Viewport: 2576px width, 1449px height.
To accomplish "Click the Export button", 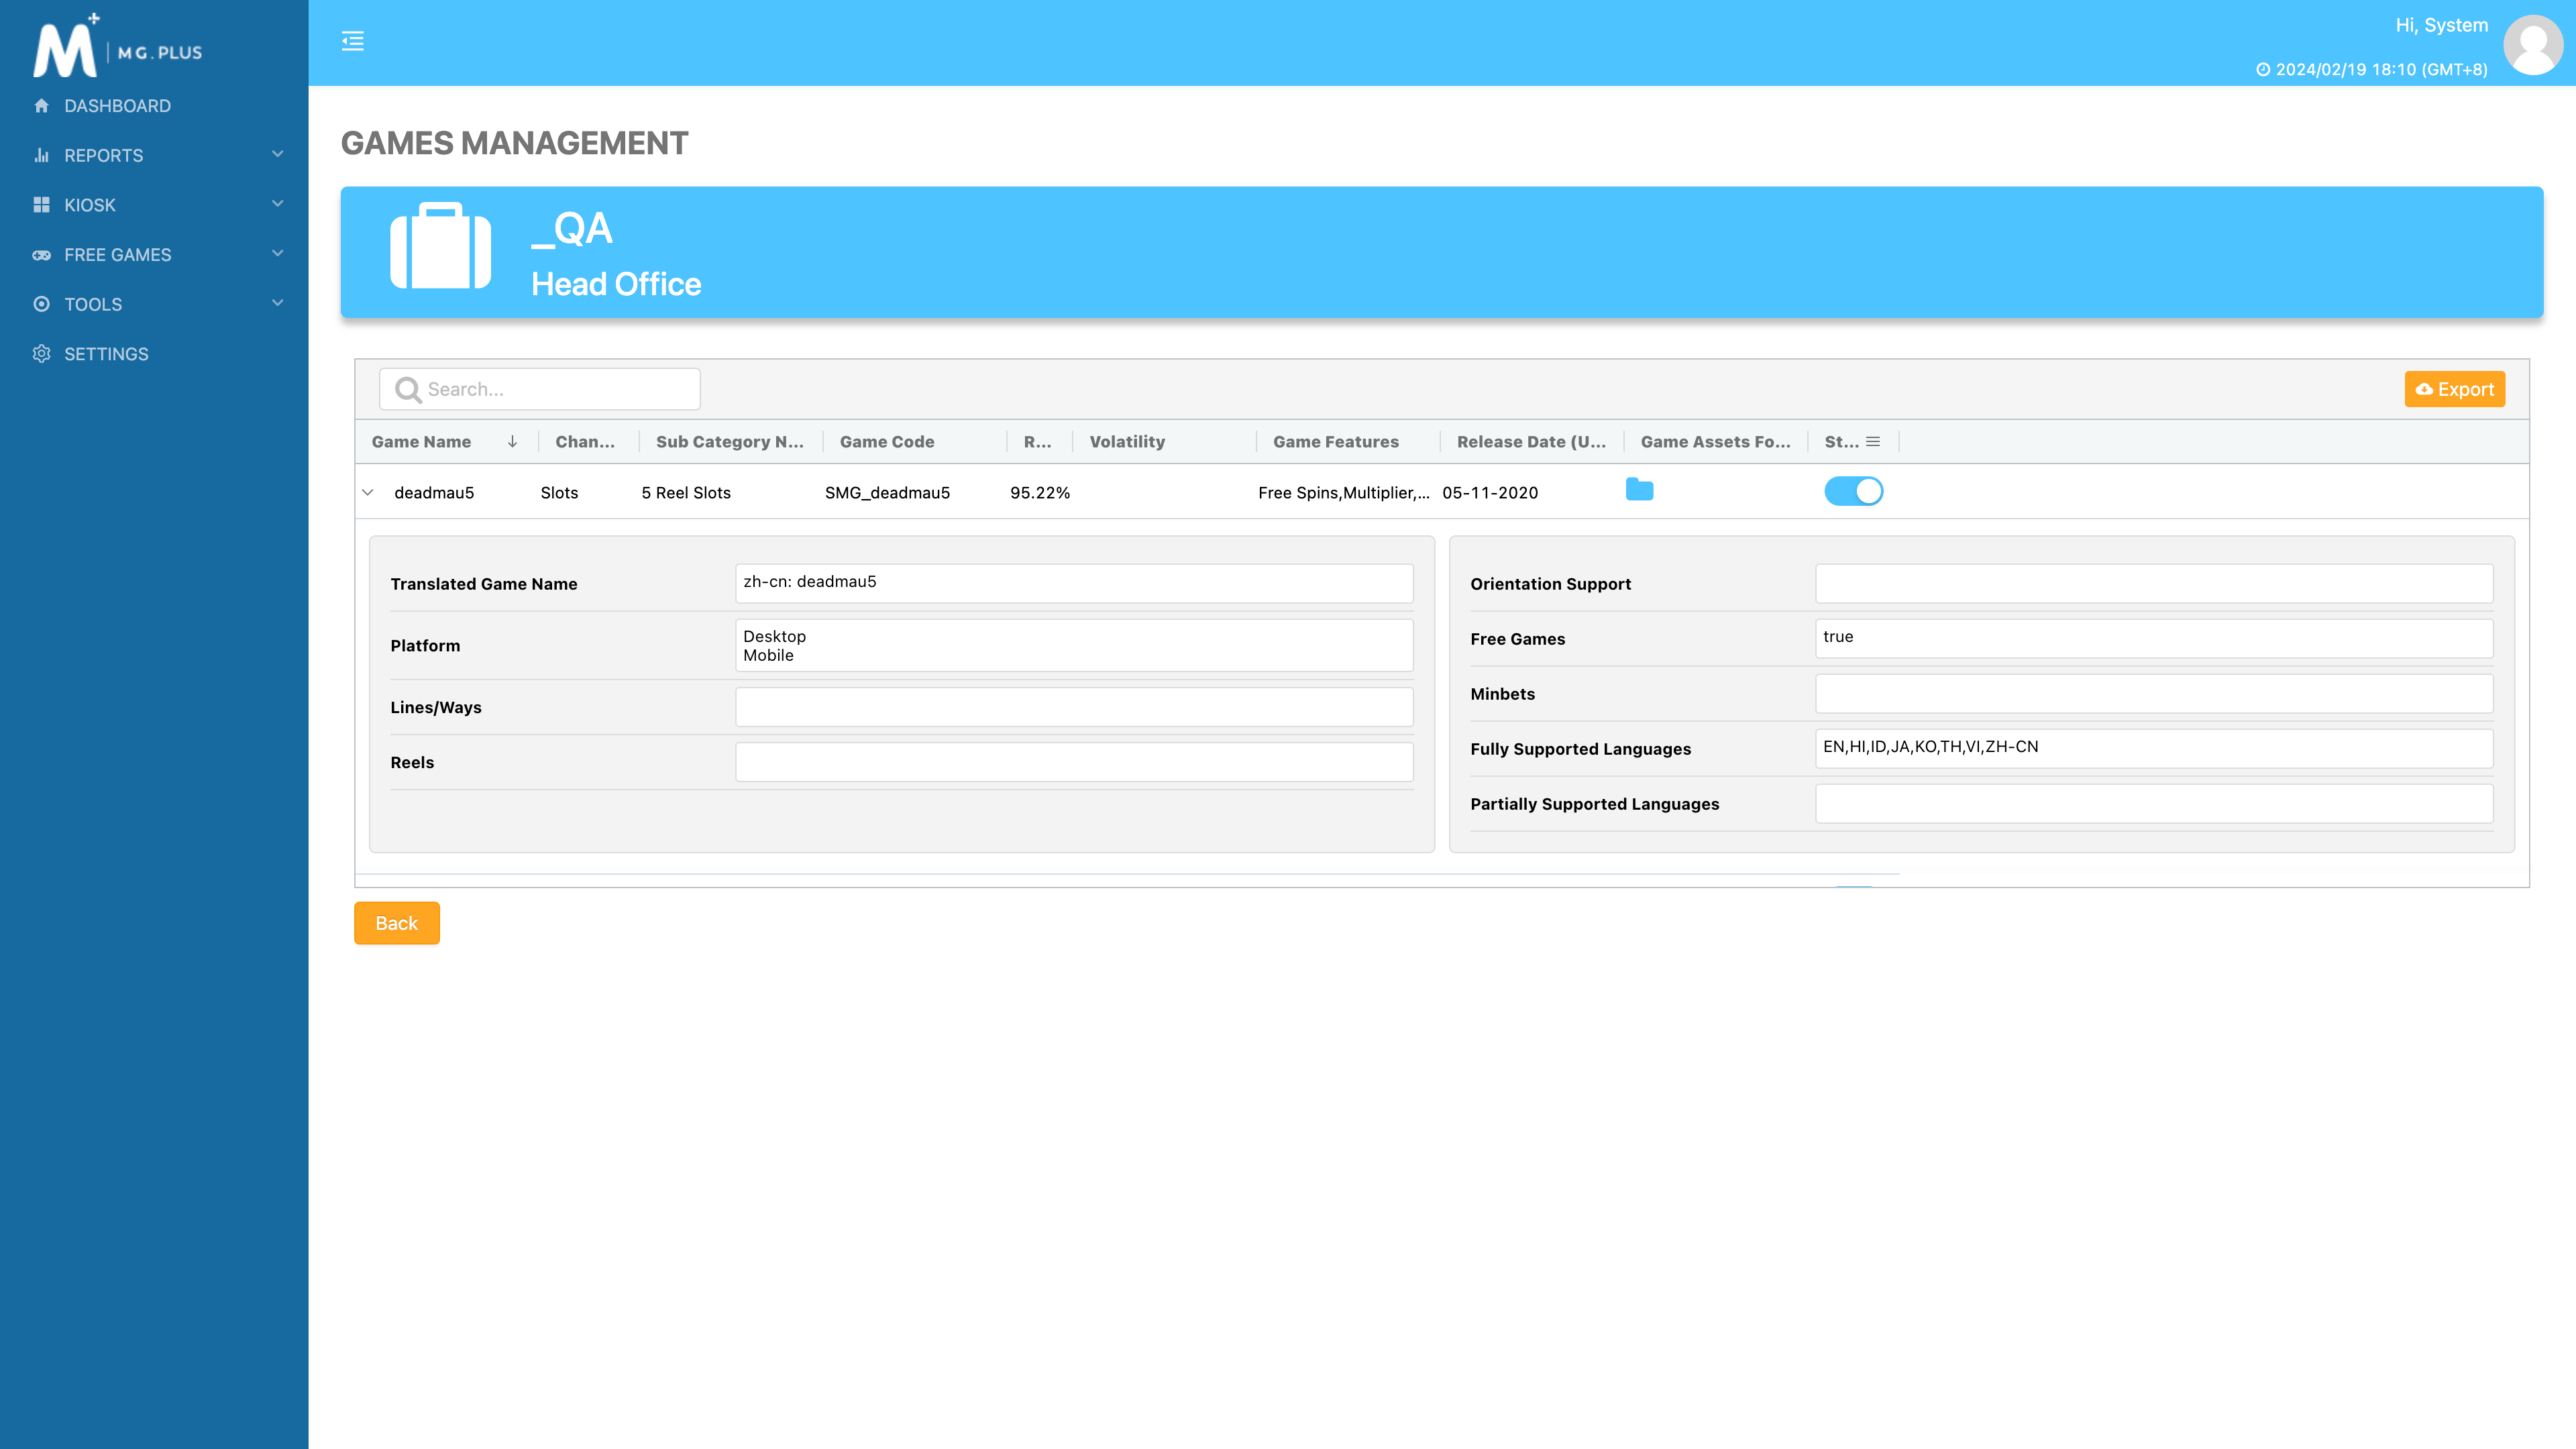I will click(x=2454, y=389).
